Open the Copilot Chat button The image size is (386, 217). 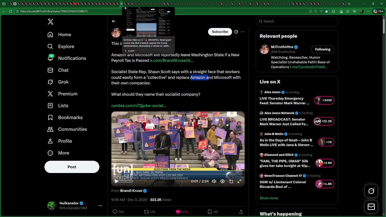378,11
